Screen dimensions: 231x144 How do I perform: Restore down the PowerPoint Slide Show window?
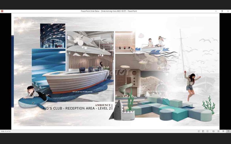click(222, 11)
